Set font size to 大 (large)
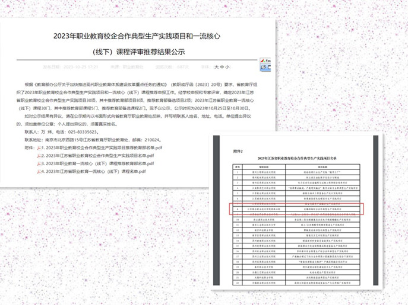Screen dimensions: 408x305 (x=217, y=67)
